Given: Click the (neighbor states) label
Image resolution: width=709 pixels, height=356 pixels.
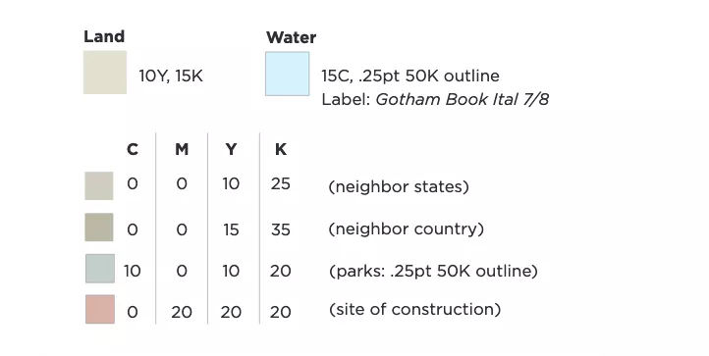Looking at the screenshot, I should 399,186.
